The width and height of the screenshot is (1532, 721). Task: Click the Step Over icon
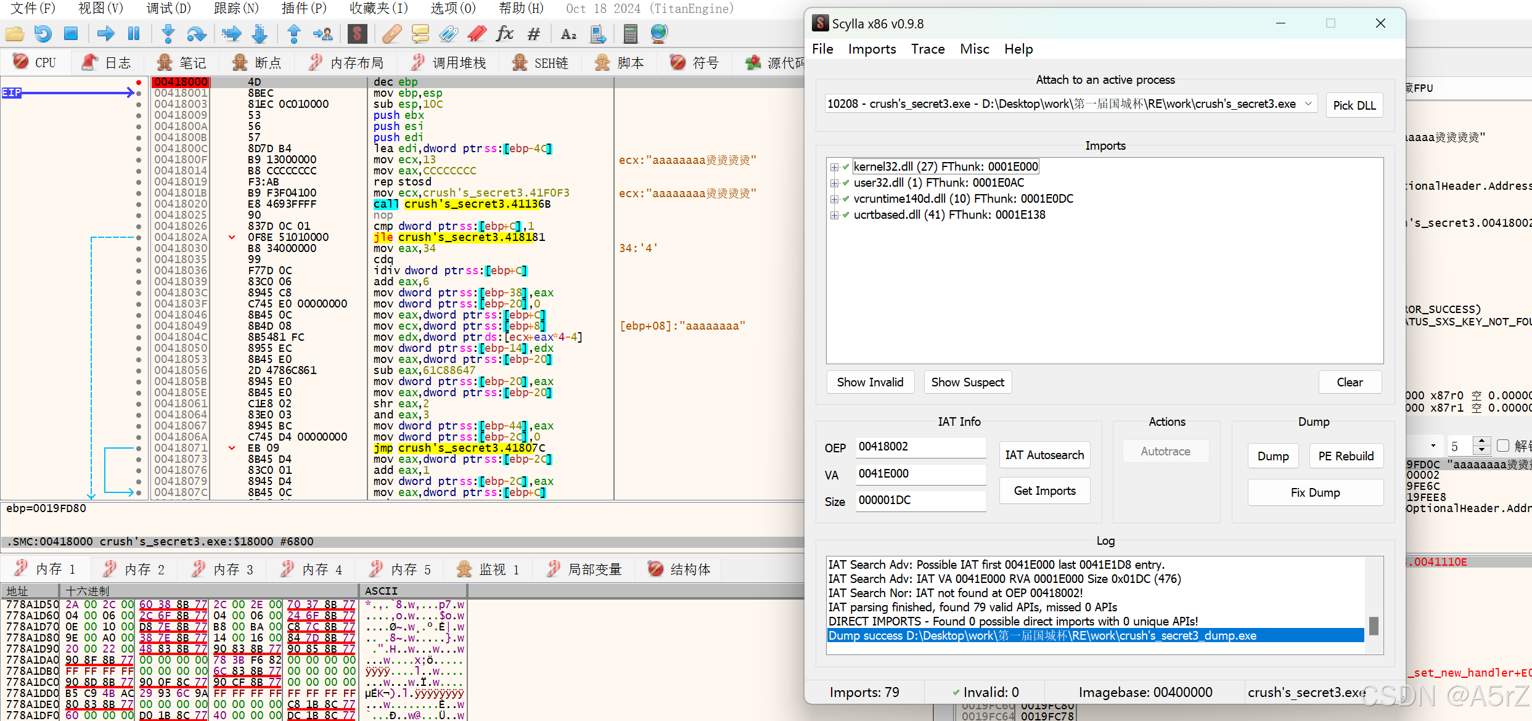tap(197, 34)
